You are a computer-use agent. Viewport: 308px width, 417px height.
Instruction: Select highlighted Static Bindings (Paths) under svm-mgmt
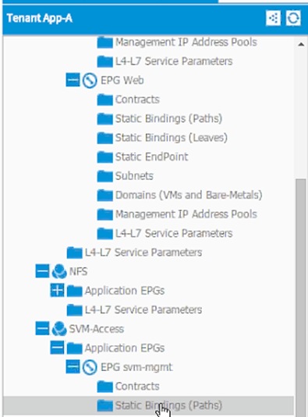[148, 405]
